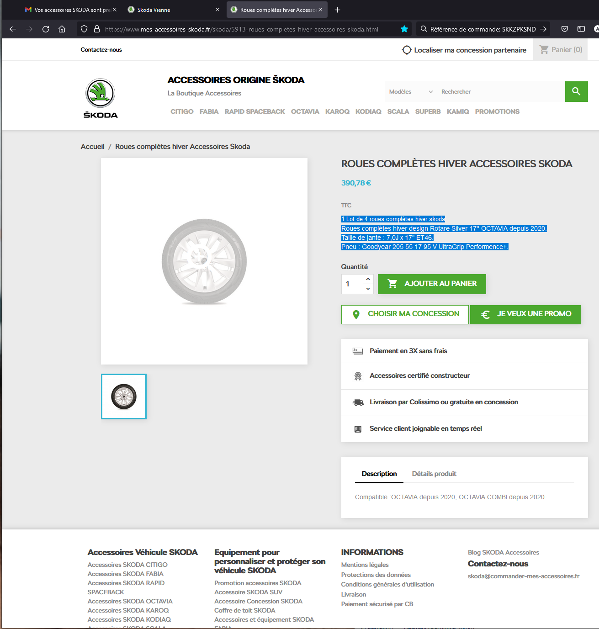Open Mentions légales link
Image resolution: width=599 pixels, height=629 pixels.
(365, 565)
